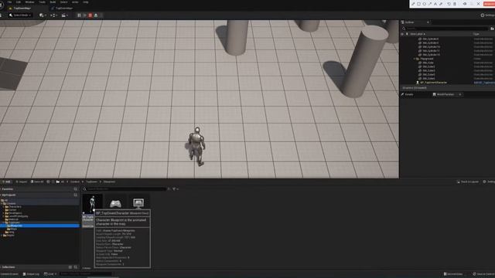Add a new folder in Outliner
495x278 pixels.
pyautogui.click(x=492, y=29)
